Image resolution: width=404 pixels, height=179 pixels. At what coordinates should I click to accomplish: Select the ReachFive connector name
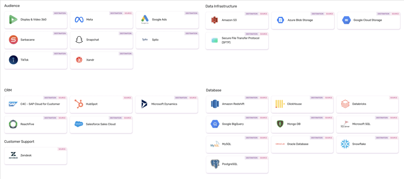coord(27,124)
